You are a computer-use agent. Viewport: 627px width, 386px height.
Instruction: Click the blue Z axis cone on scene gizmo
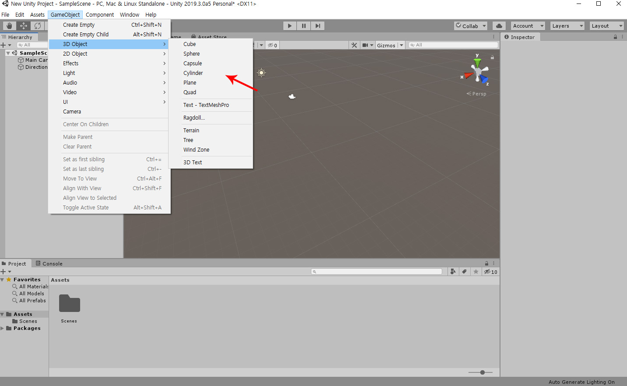(483, 79)
